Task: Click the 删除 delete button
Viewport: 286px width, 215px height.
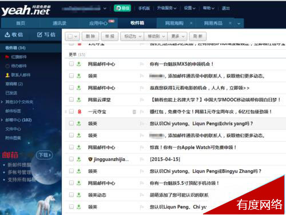Action: pyautogui.click(x=90, y=36)
